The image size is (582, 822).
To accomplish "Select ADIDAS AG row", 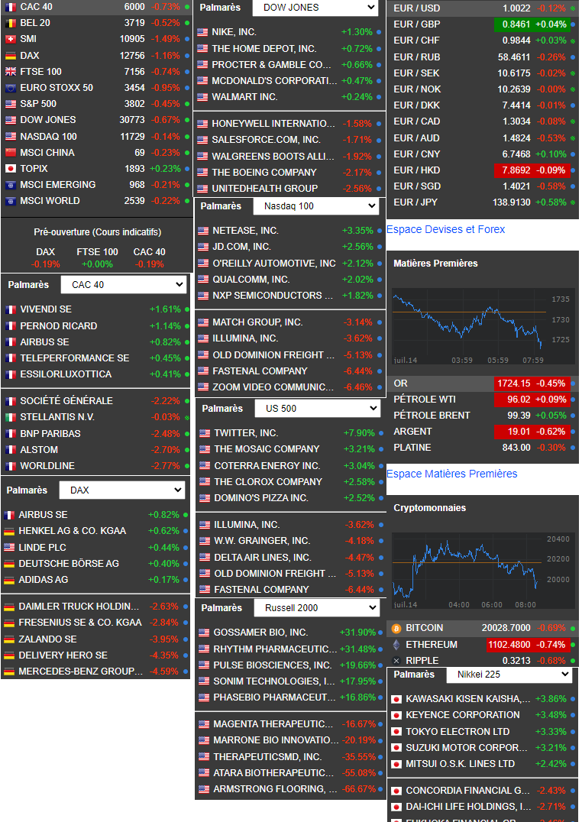I will click(95, 580).
